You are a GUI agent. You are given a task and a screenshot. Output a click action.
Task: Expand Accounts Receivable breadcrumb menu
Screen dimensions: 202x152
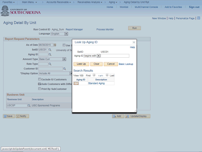pyautogui.click(x=59, y=2)
